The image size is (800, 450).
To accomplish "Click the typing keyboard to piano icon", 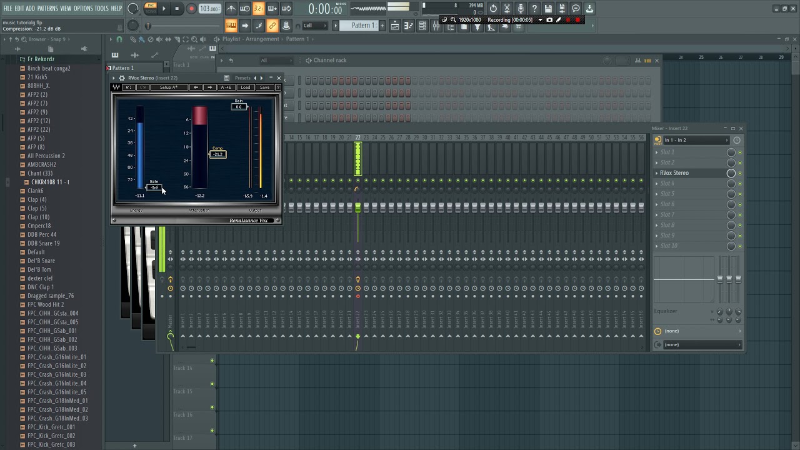I will click(x=231, y=26).
